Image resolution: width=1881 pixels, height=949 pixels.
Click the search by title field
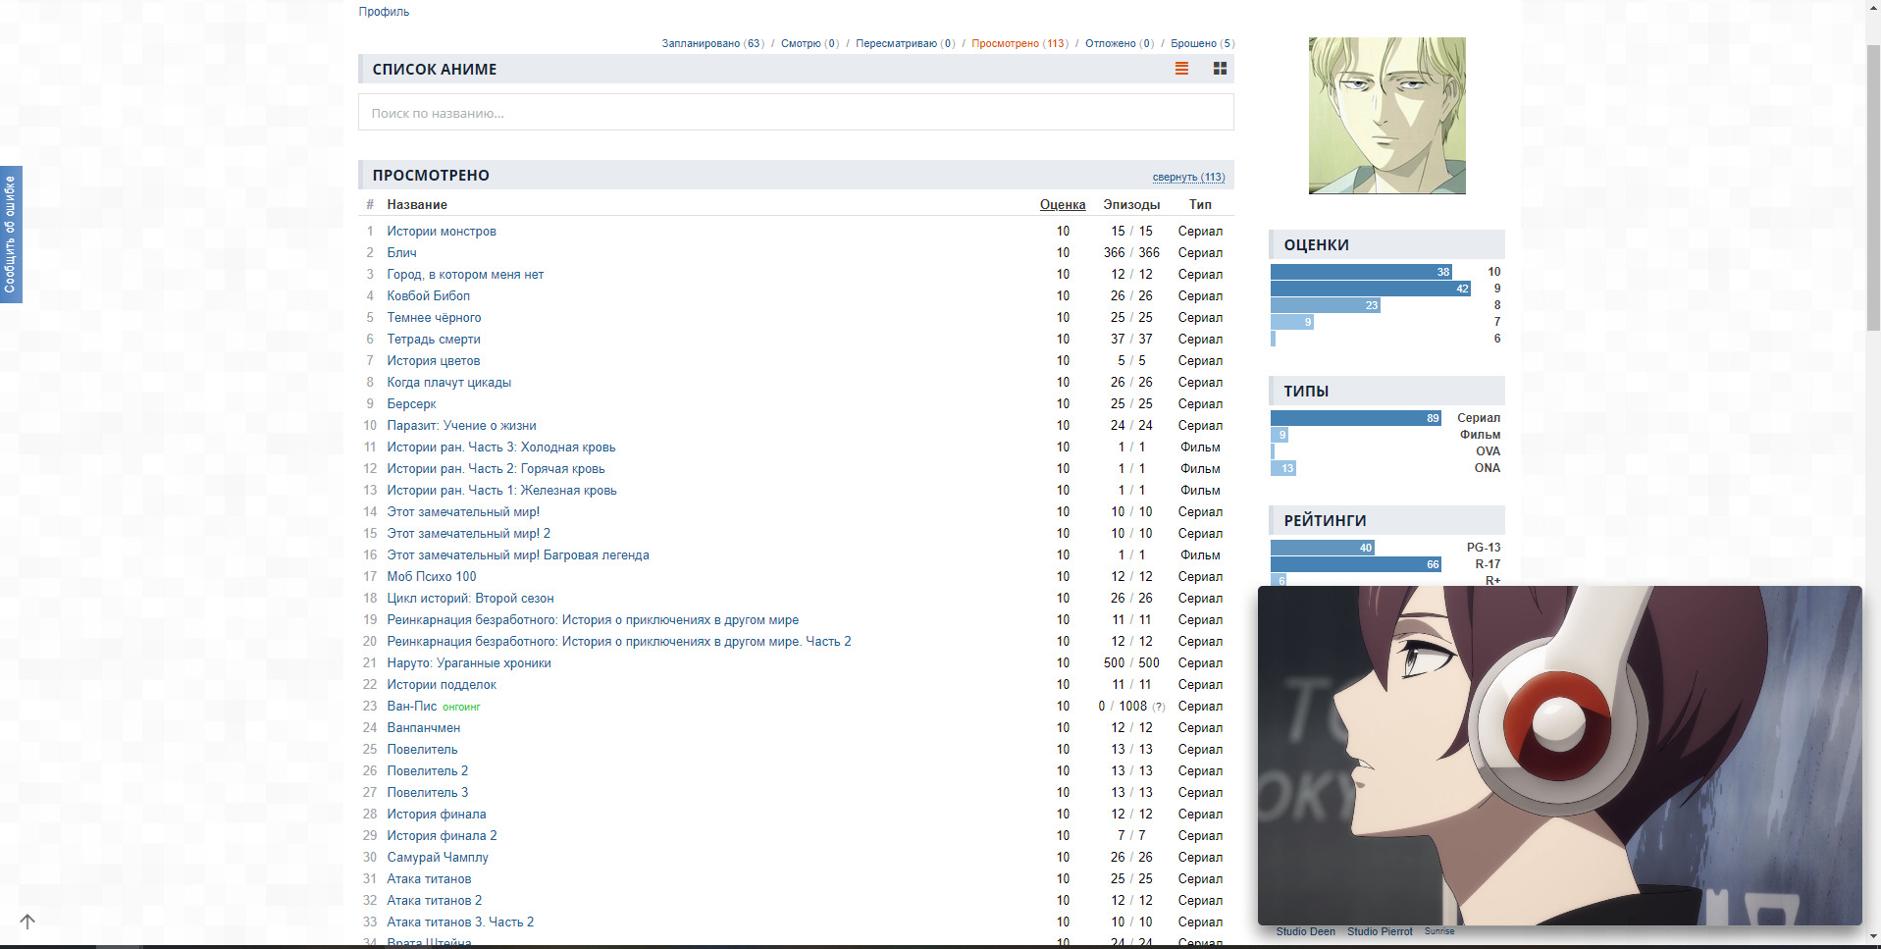click(x=795, y=113)
